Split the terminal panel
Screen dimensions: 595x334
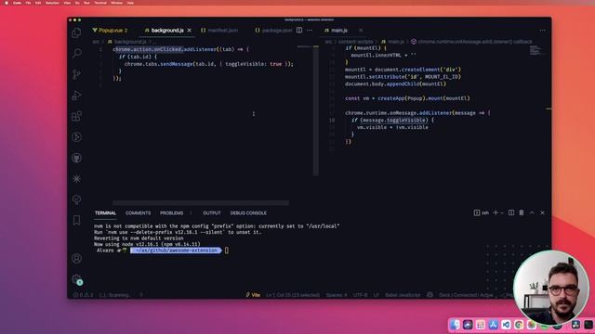click(x=511, y=212)
